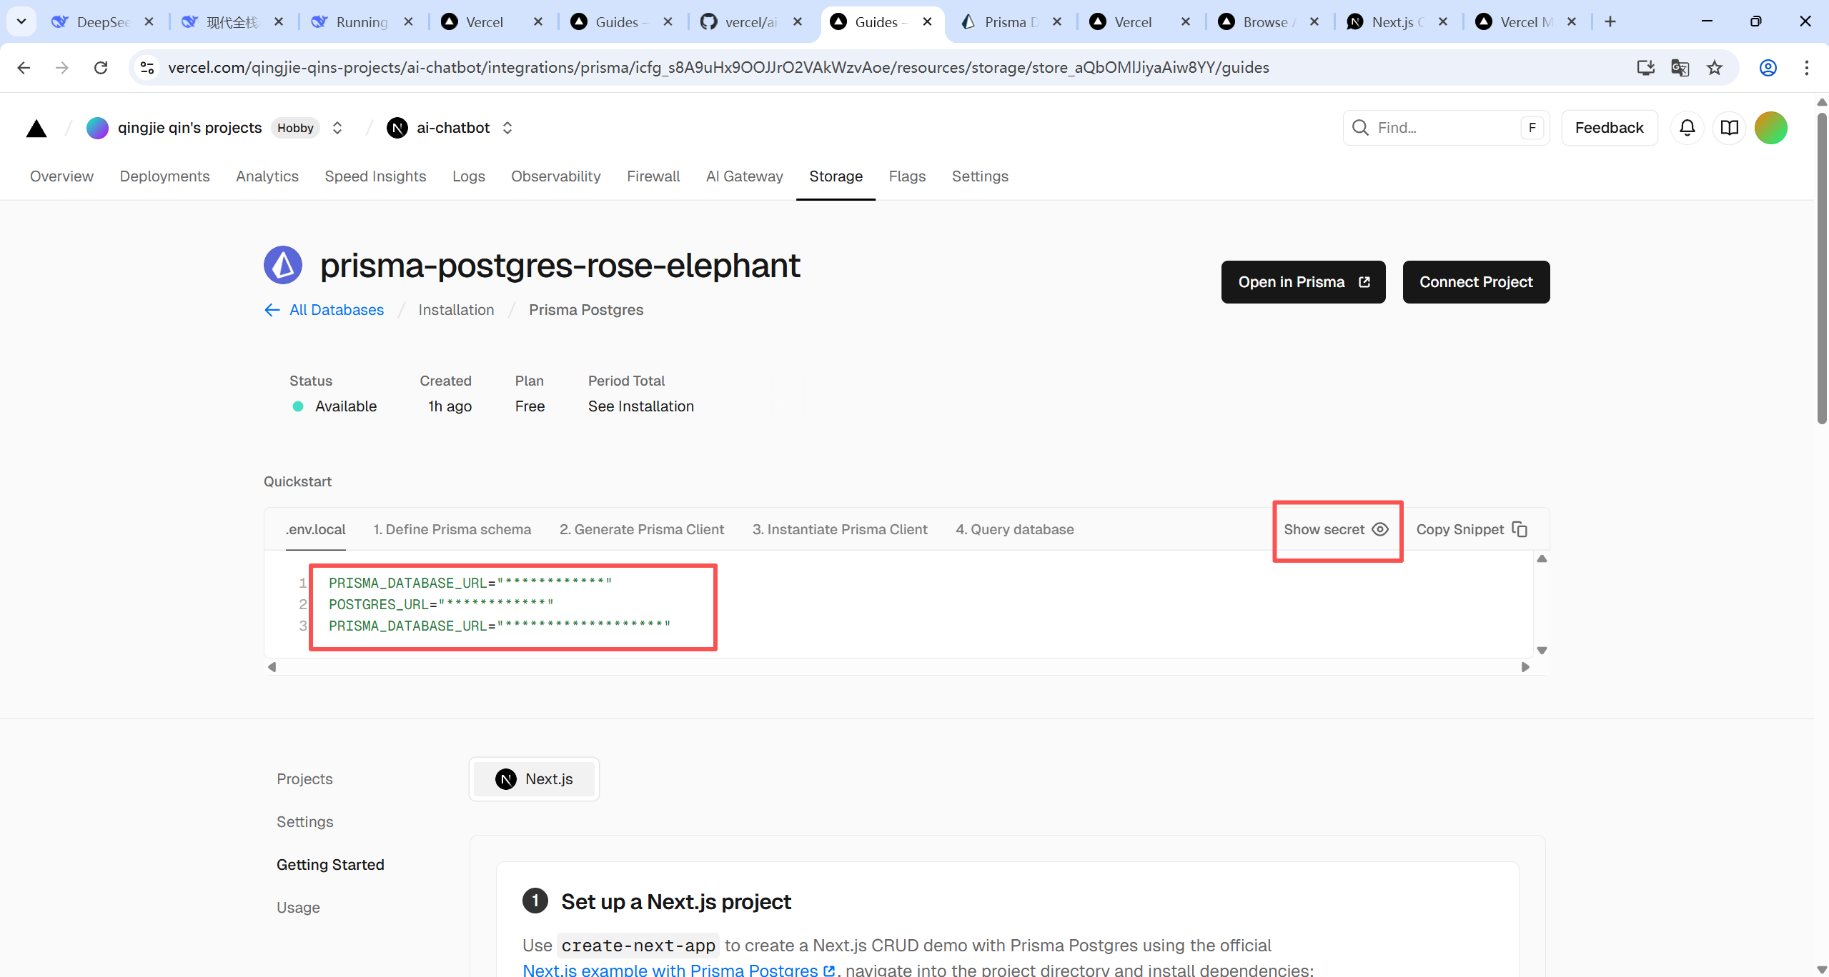This screenshot has height=977, width=1829.
Task: Click the code snippet scroll-right arrow
Action: pyautogui.click(x=1525, y=667)
